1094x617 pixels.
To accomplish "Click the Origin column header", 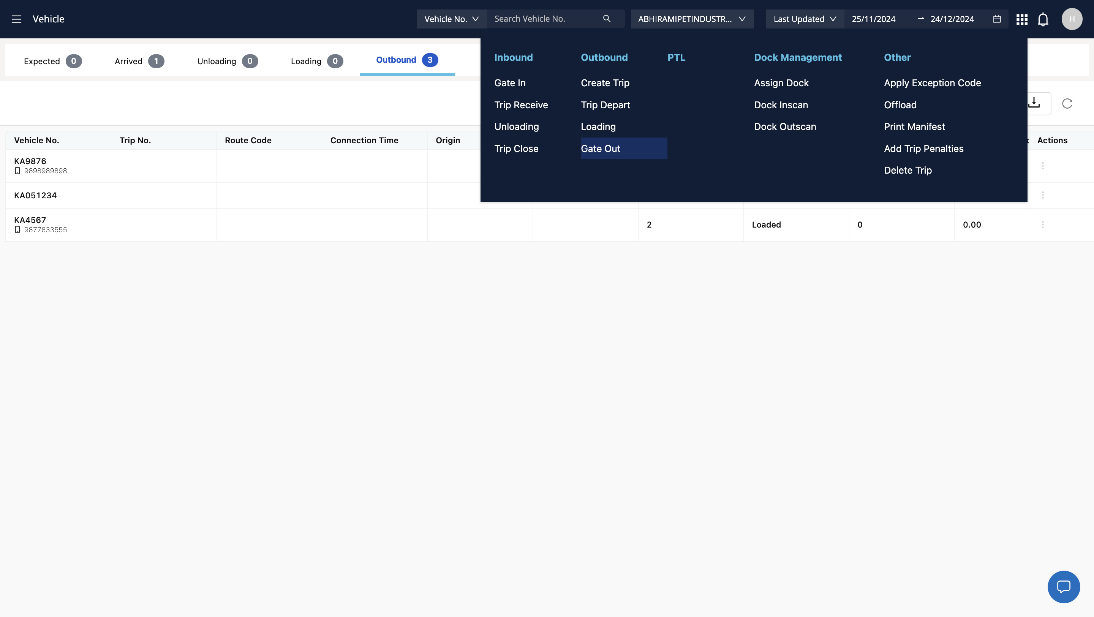I will (447, 140).
